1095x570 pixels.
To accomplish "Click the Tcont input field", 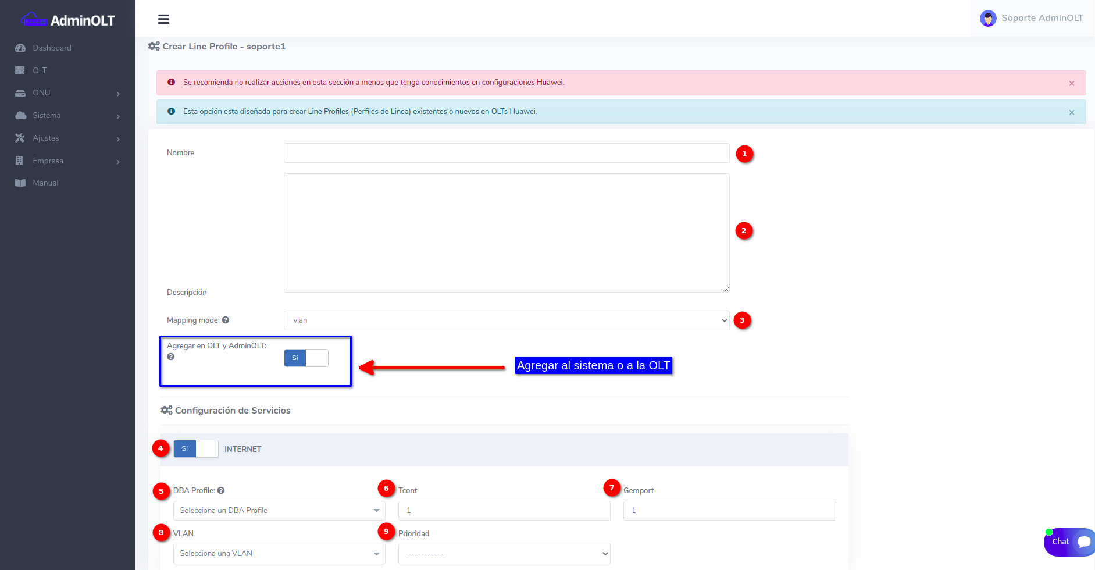I will [504, 511].
